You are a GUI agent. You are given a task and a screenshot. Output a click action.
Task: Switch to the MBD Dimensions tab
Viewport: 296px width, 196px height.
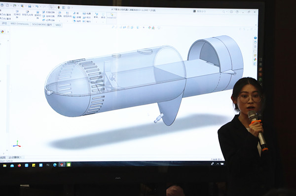(20, 24)
